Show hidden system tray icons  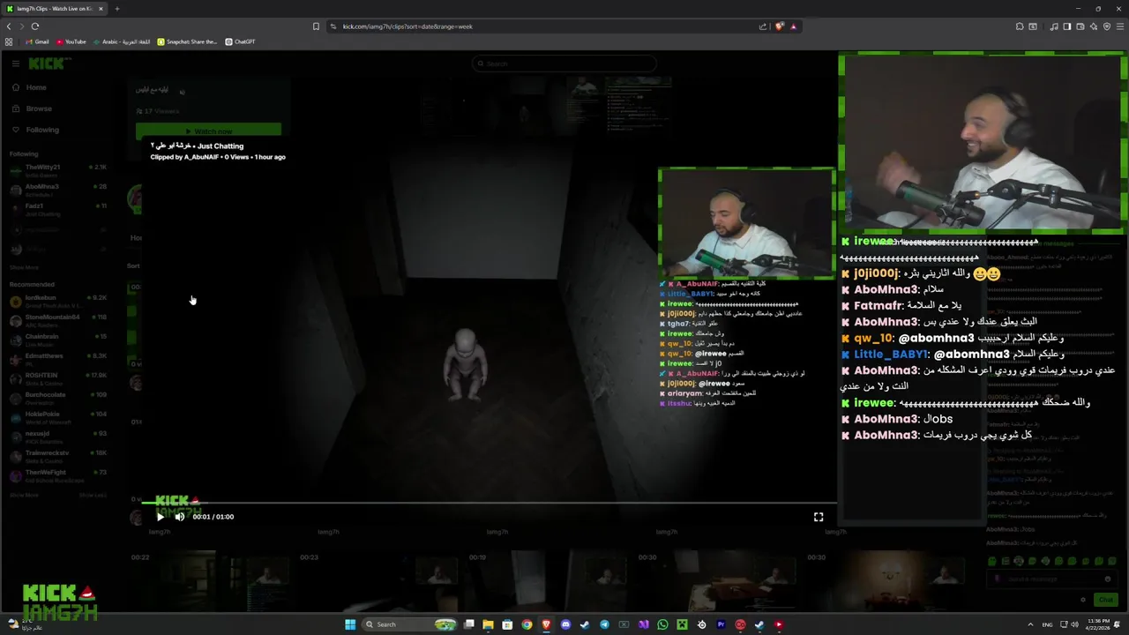[x=1030, y=624]
